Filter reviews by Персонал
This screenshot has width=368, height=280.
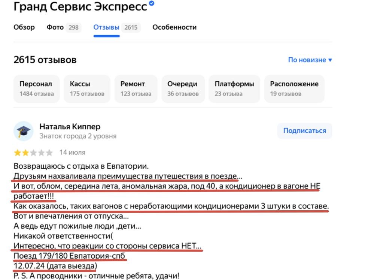37,88
